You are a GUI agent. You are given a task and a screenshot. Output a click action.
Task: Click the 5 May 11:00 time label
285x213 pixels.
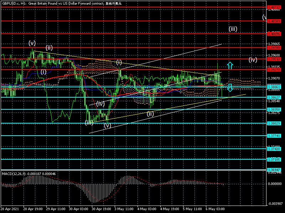(192, 209)
